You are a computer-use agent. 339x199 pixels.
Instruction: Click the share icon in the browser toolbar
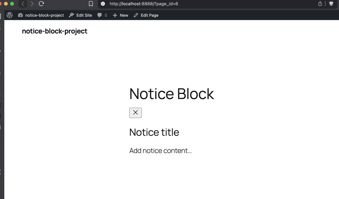click(319, 4)
